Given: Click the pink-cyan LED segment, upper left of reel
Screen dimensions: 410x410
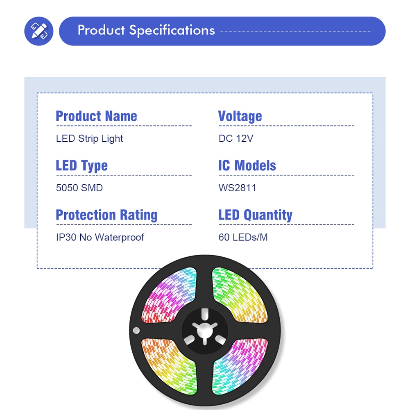Looking at the screenshot, I should (x=170, y=295).
